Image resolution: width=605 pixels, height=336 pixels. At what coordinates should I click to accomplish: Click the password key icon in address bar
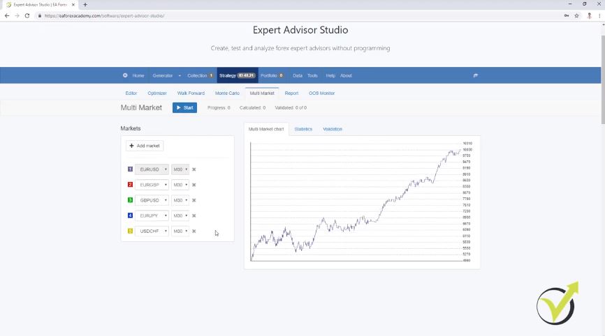(x=567, y=16)
